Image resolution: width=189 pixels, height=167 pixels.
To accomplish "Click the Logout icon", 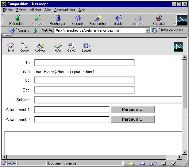I will [87, 47].
